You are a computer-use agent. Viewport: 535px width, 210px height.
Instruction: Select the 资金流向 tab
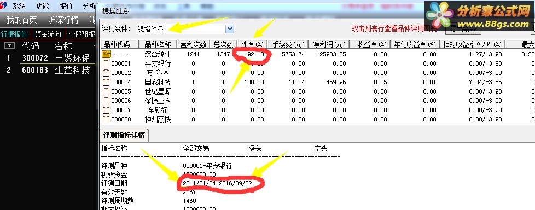(x=48, y=34)
